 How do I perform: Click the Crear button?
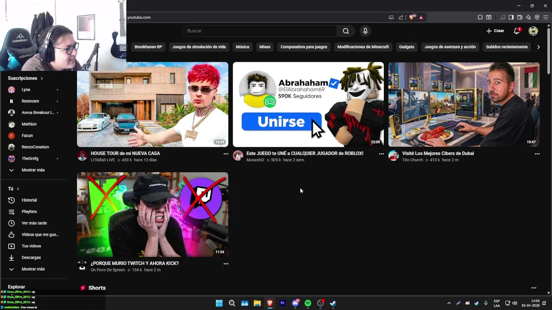coord(495,31)
